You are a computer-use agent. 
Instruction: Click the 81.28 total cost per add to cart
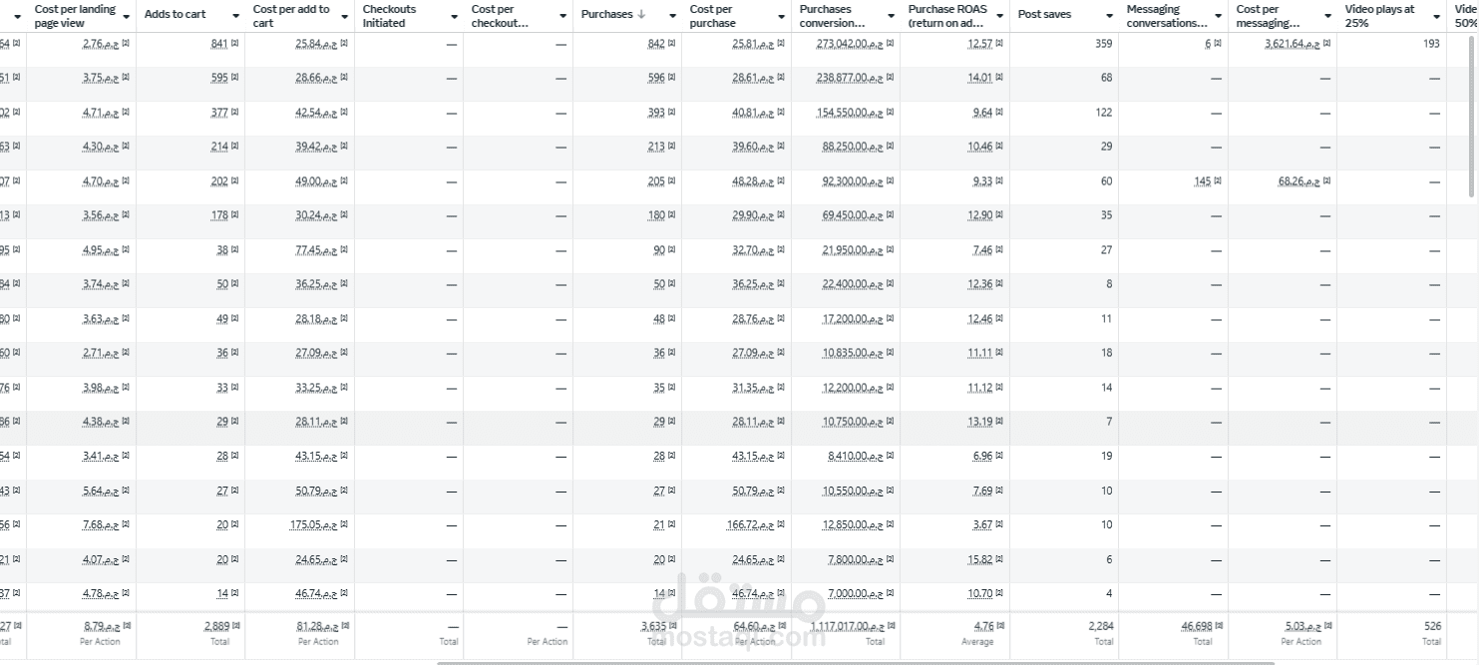(317, 626)
